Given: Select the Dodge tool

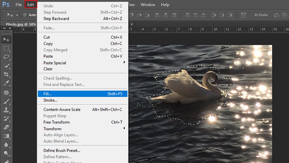Looking at the screenshot, I should (6, 153).
